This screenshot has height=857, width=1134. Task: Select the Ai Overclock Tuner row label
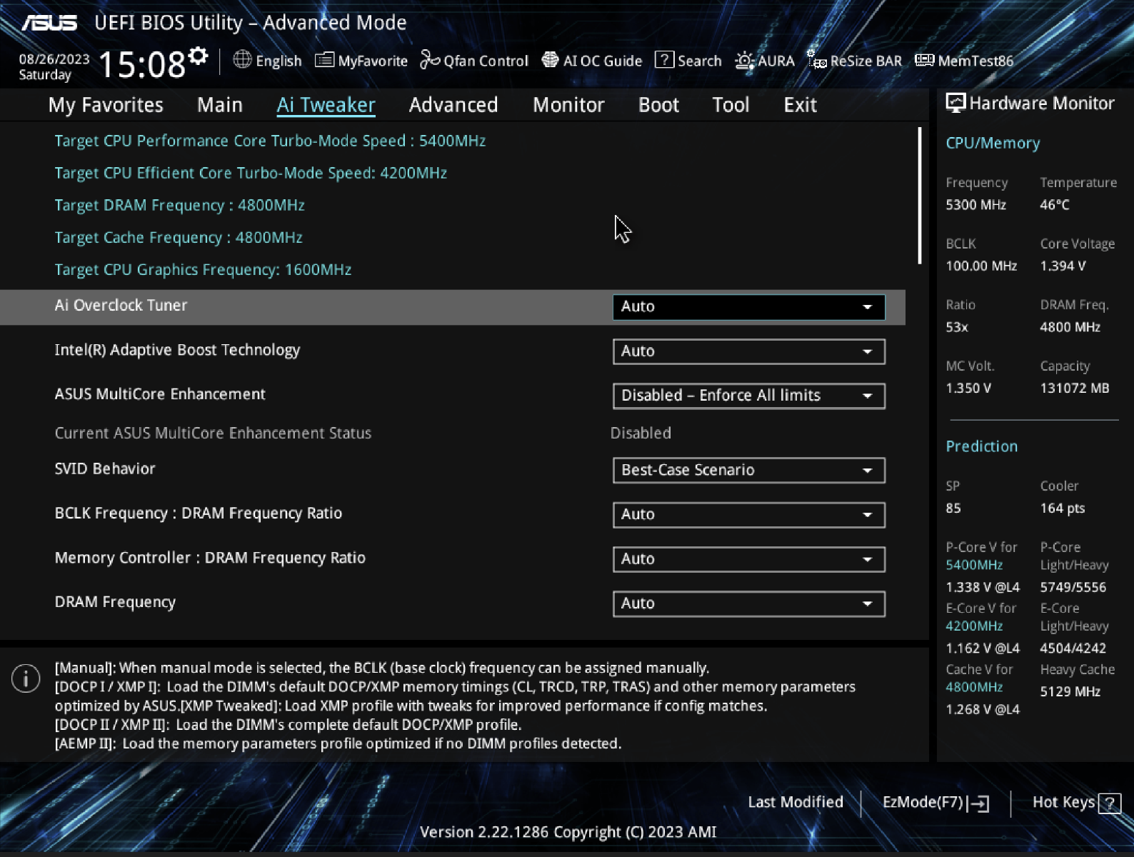click(x=121, y=305)
